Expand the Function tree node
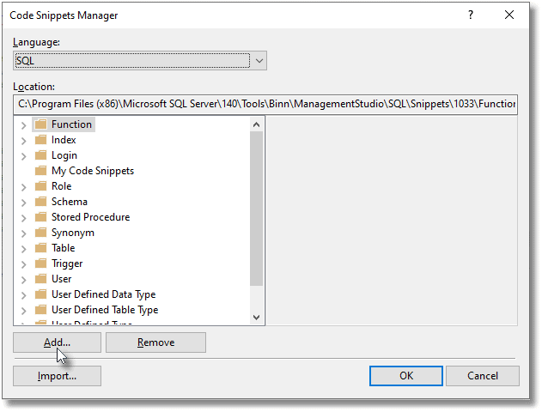The height and width of the screenshot is (412, 542). click(23, 124)
